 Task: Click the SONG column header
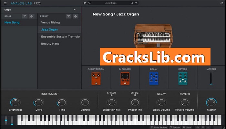pyautogui.click(x=8, y=16)
